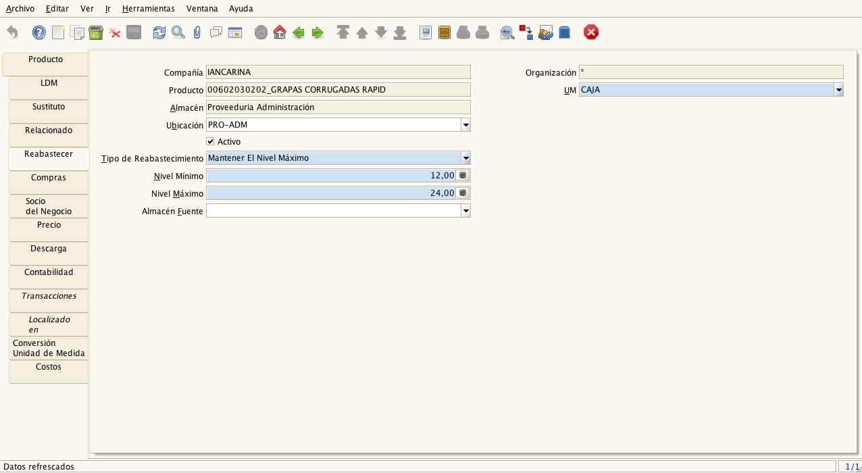Viewport: 862px width, 473px height.
Task: Navigate forward with the green right arrow
Action: [318, 32]
